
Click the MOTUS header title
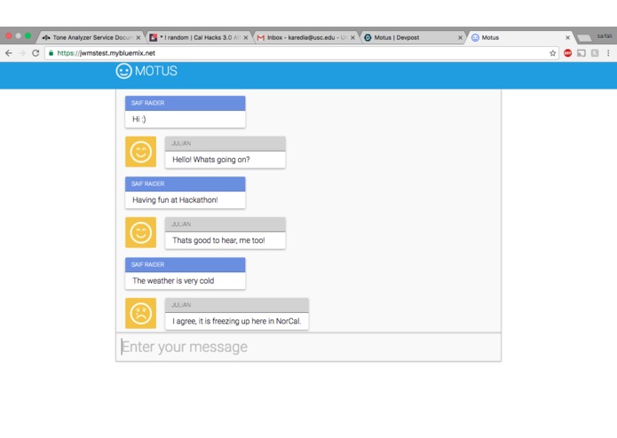(x=156, y=71)
